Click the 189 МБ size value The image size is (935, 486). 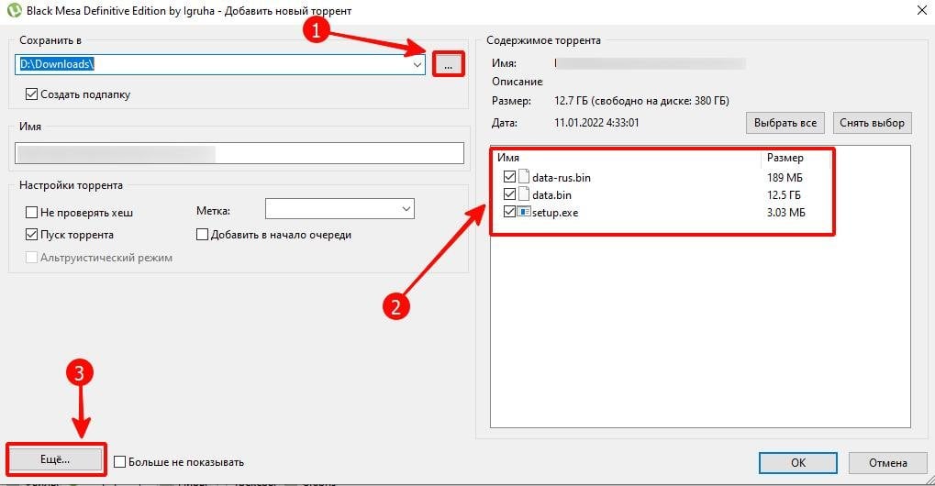point(785,178)
